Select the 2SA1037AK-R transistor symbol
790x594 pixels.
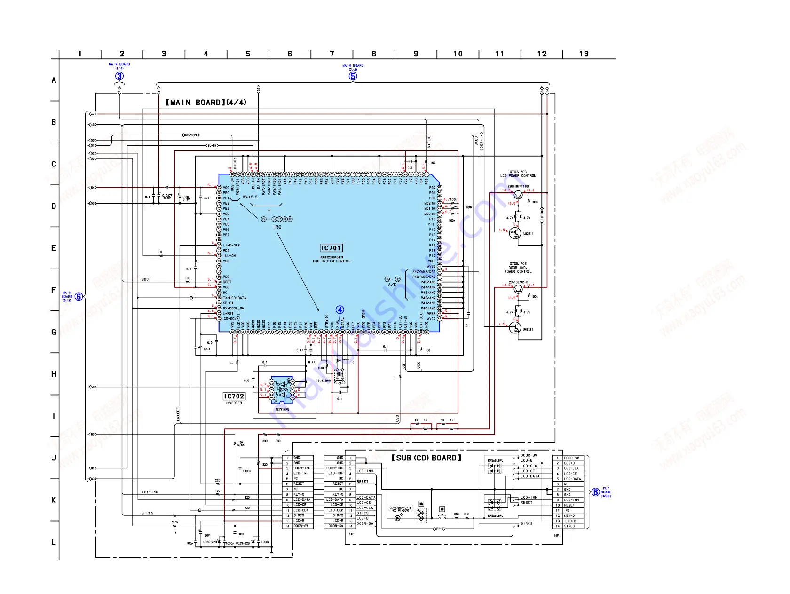click(518, 289)
